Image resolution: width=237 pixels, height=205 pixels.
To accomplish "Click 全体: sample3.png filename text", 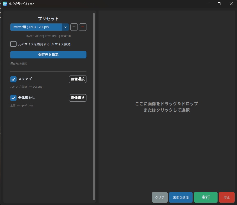I will [22, 105].
